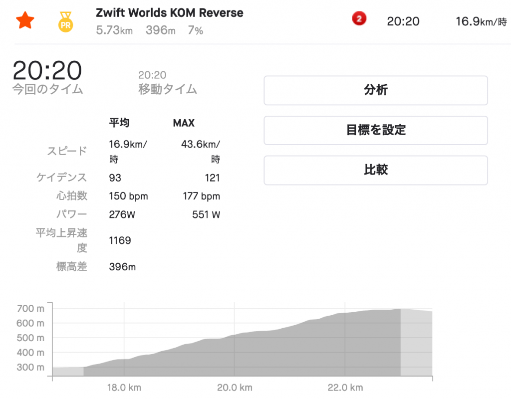
Task: Click the 20:20 time in the header row
Action: click(403, 21)
